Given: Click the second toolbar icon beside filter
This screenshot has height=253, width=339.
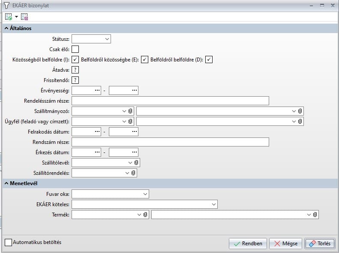Looking at the screenshot, I should tap(24, 17).
